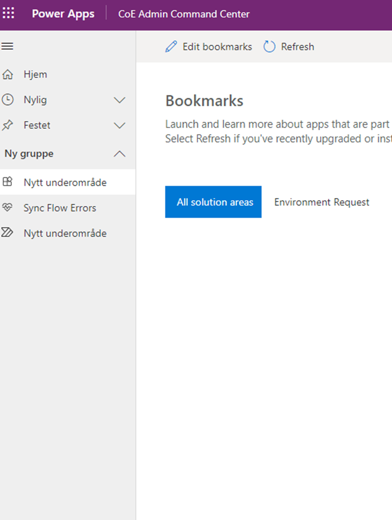
Task: Select the Hjem home icon
Action: point(8,74)
